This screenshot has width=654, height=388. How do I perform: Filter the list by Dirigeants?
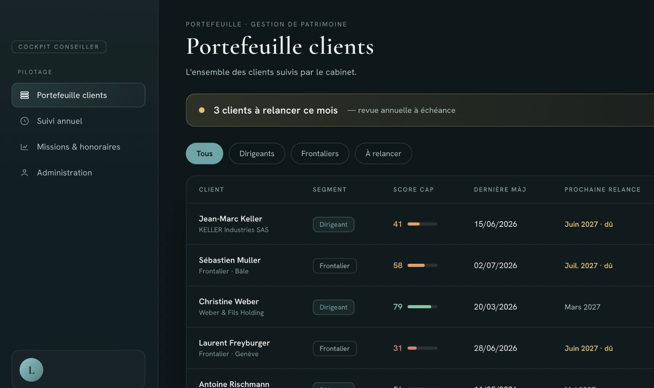tap(257, 154)
